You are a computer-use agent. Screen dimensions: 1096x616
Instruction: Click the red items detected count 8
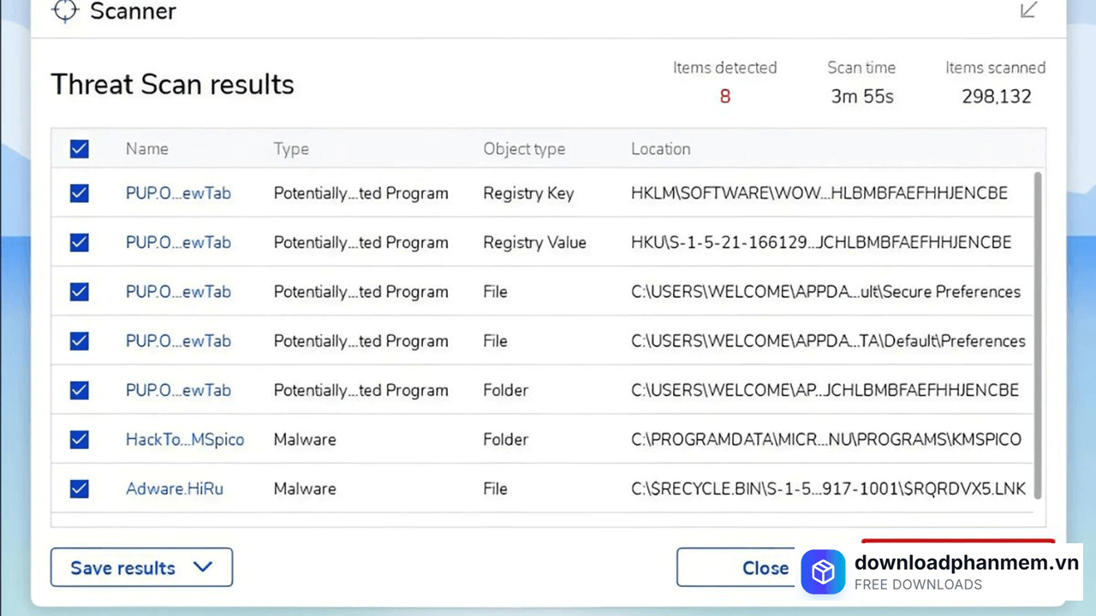click(725, 97)
